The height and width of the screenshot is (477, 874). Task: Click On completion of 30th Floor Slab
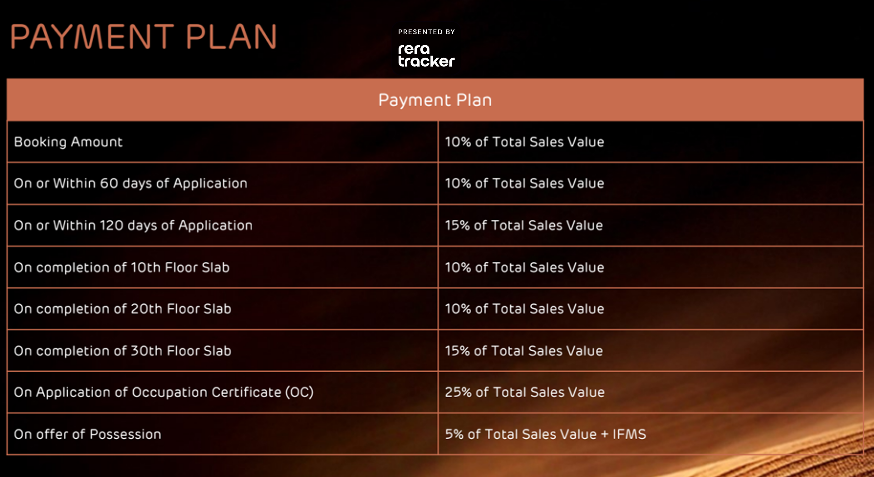coord(122,351)
